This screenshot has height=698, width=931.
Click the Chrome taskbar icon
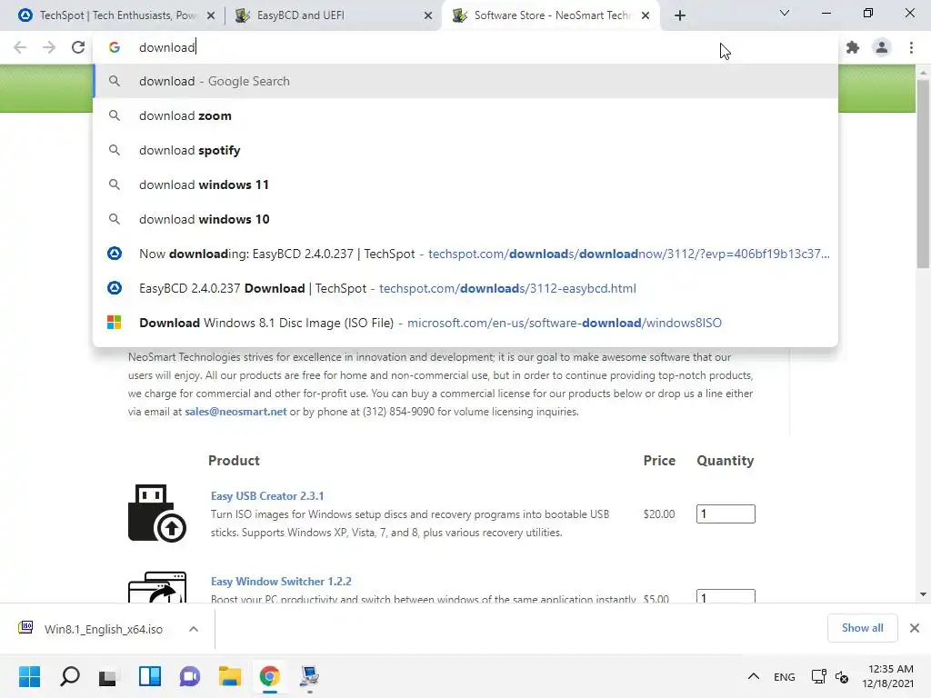tap(269, 676)
